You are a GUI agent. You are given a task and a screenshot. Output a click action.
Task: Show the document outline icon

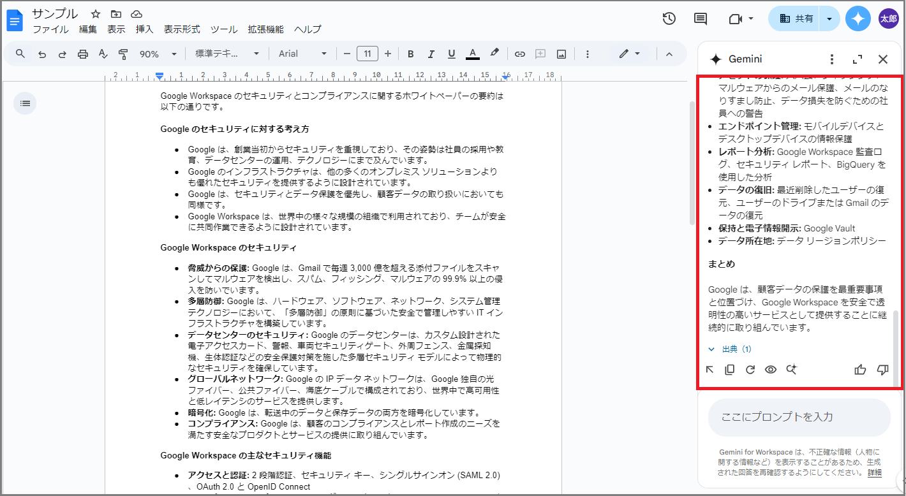pos(25,103)
